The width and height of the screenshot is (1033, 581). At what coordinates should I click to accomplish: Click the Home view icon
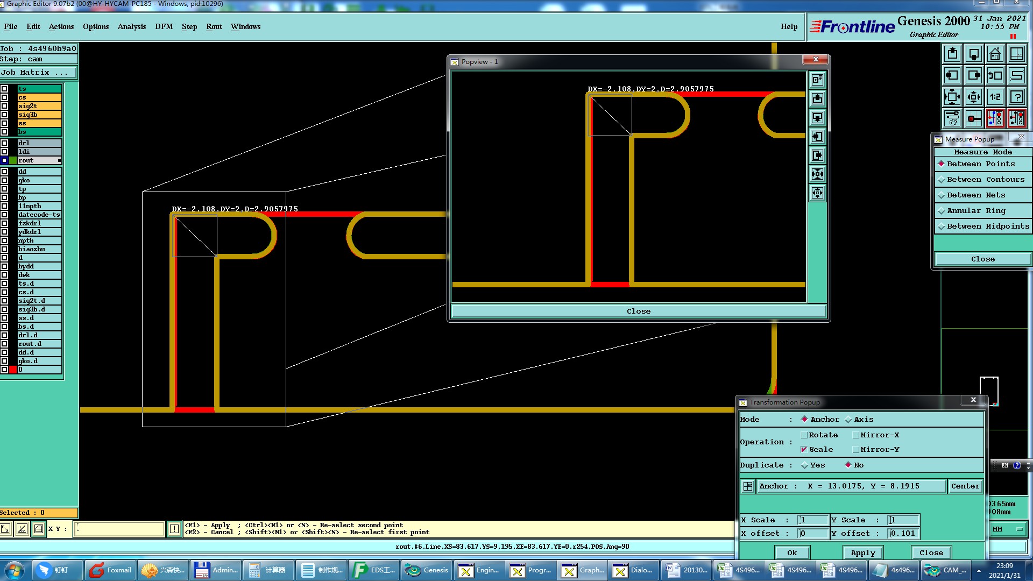click(995, 54)
